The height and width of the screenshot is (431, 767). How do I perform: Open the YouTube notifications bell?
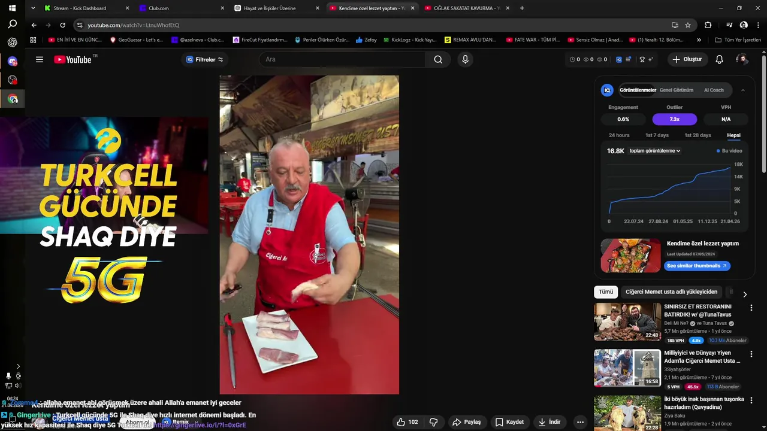pos(719,59)
